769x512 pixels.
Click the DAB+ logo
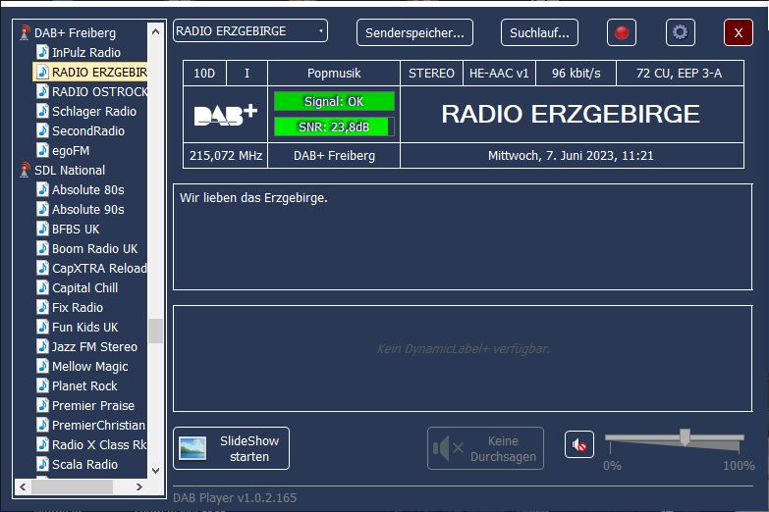tap(225, 115)
